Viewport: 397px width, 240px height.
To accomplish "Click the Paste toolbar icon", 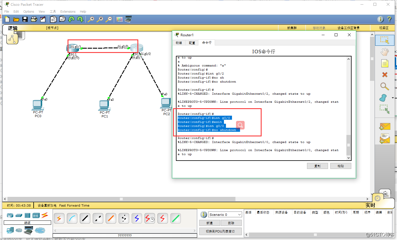I will 62,19.
